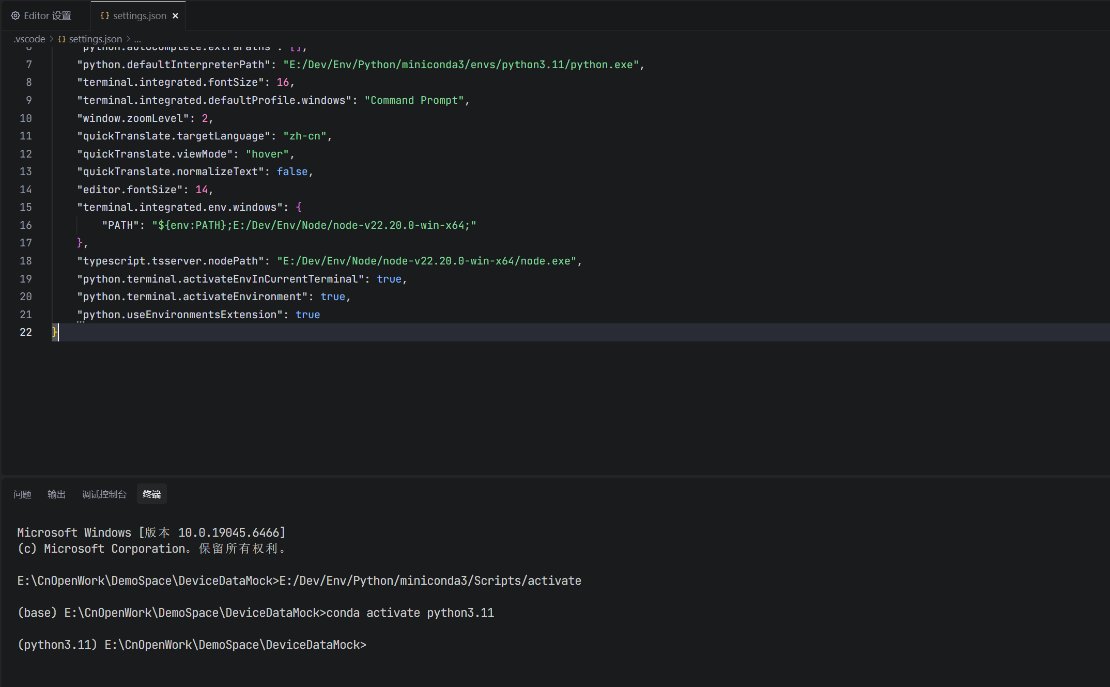
Task: Select the 终端 panel tab
Action: point(151,494)
